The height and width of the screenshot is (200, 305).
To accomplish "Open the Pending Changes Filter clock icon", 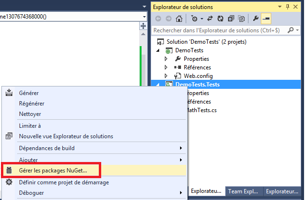I will coord(194,19).
